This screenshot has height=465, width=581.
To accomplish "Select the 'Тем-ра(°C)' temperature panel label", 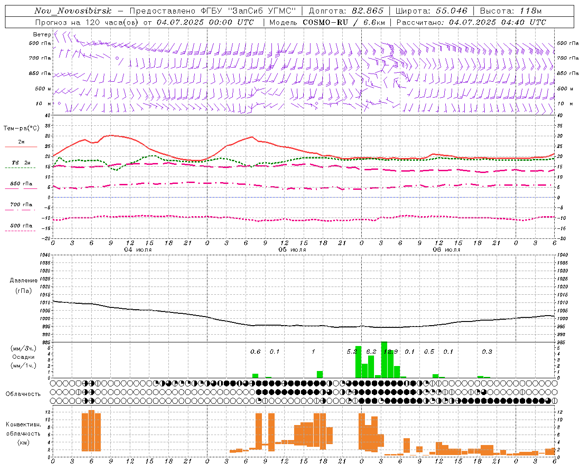I will (x=21, y=129).
